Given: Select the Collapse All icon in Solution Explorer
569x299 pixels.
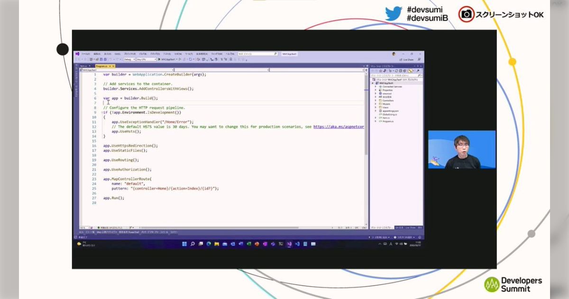Looking at the screenshot, I should click(x=403, y=70).
